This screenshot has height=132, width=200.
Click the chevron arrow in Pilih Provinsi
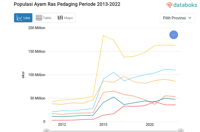coord(190,18)
